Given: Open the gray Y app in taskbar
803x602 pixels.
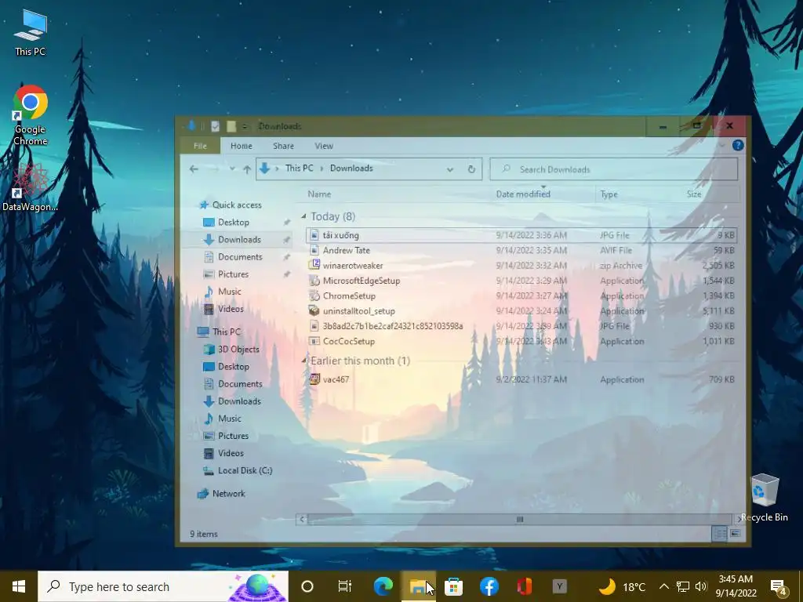Looking at the screenshot, I should coord(560,586).
